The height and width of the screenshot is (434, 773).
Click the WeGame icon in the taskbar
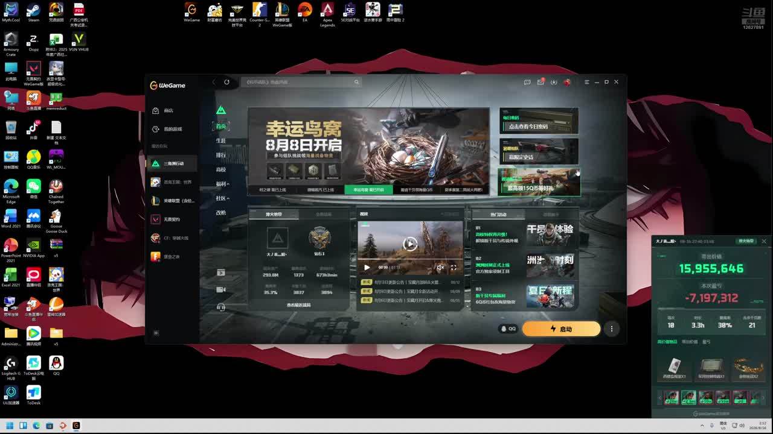pos(76,426)
